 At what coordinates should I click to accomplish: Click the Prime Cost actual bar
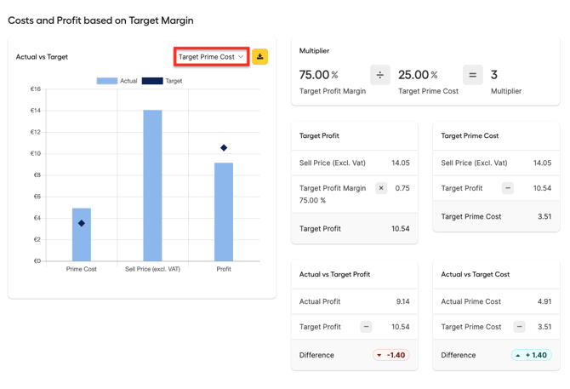click(x=82, y=234)
